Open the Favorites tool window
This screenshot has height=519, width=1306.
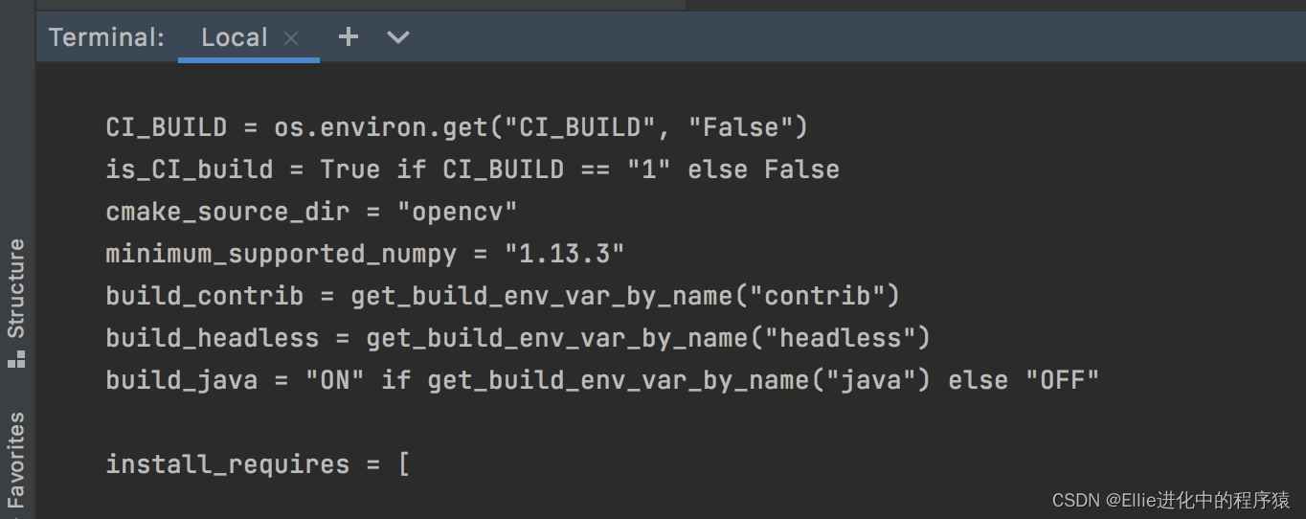point(16,460)
